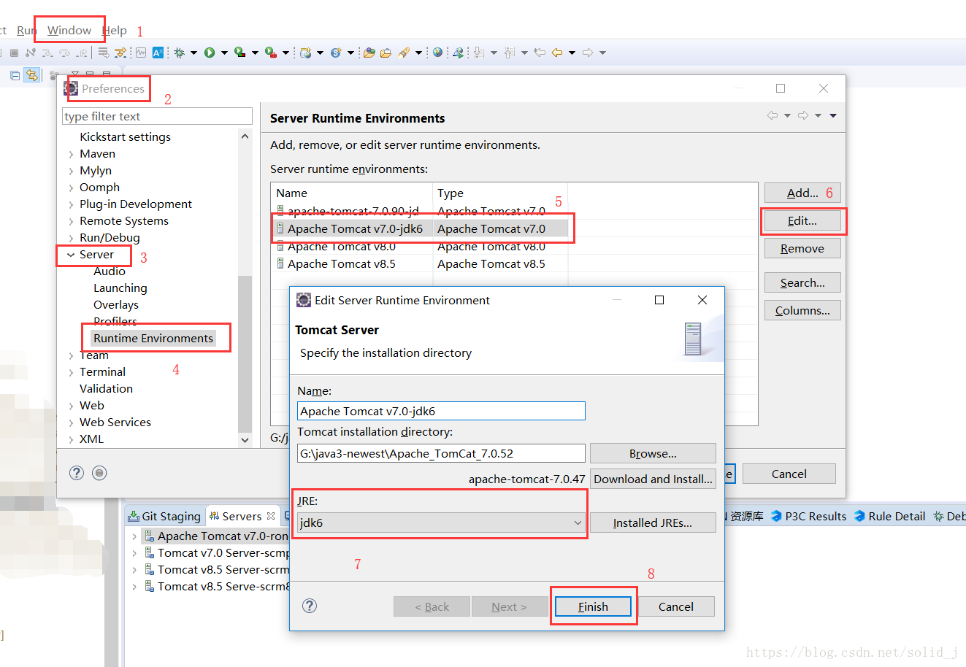The image size is (966, 667).
Task: Open the Coverage button dropdown arrow
Action: click(x=255, y=53)
